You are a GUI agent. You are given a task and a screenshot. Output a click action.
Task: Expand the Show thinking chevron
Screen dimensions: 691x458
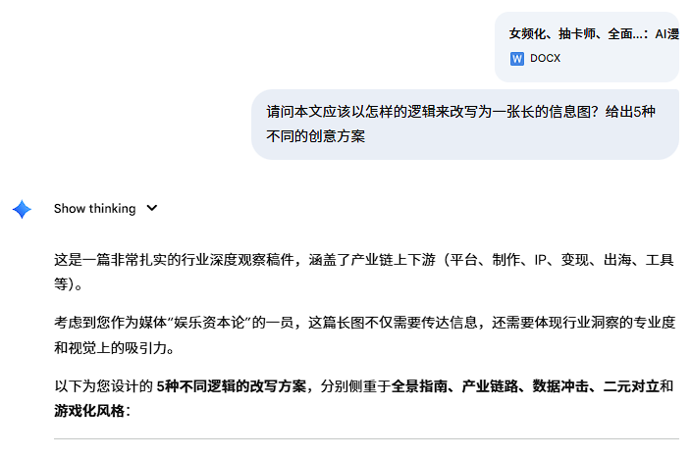tap(151, 208)
